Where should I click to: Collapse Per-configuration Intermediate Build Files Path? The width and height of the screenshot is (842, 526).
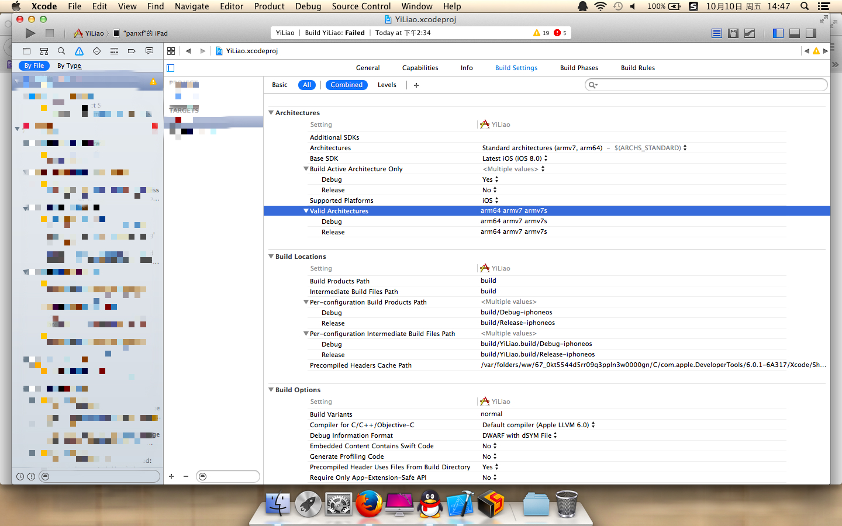coord(306,334)
